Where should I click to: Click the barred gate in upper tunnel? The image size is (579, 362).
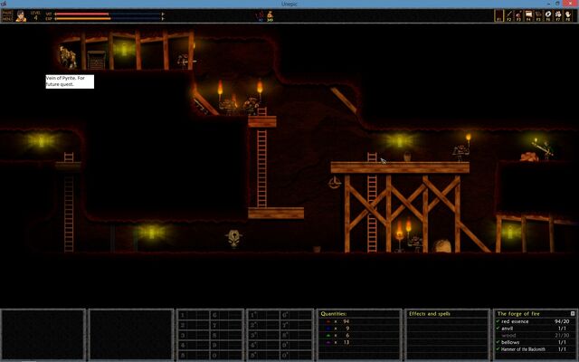[97, 61]
